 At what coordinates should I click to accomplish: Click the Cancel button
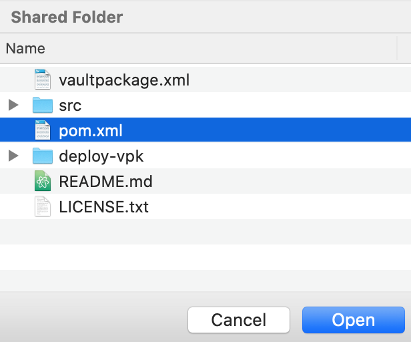click(239, 320)
